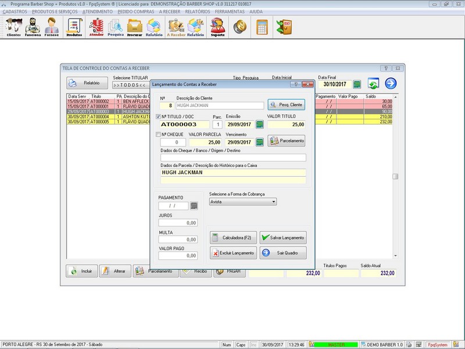Click the Incluir button
This screenshot has height=349, width=465.
81,271
